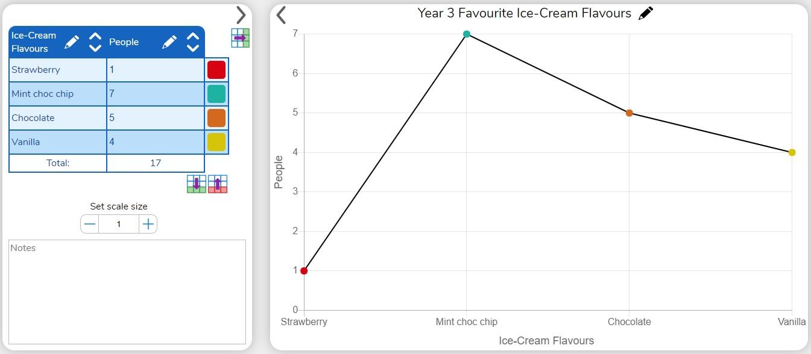
Task: Change the Strawberry red colour swatch
Action: pos(216,70)
